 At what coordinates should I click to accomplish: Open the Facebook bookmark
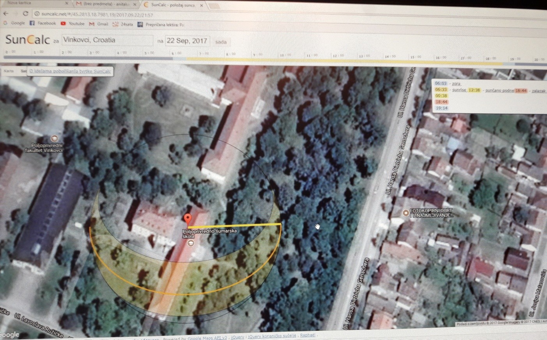tap(43, 23)
